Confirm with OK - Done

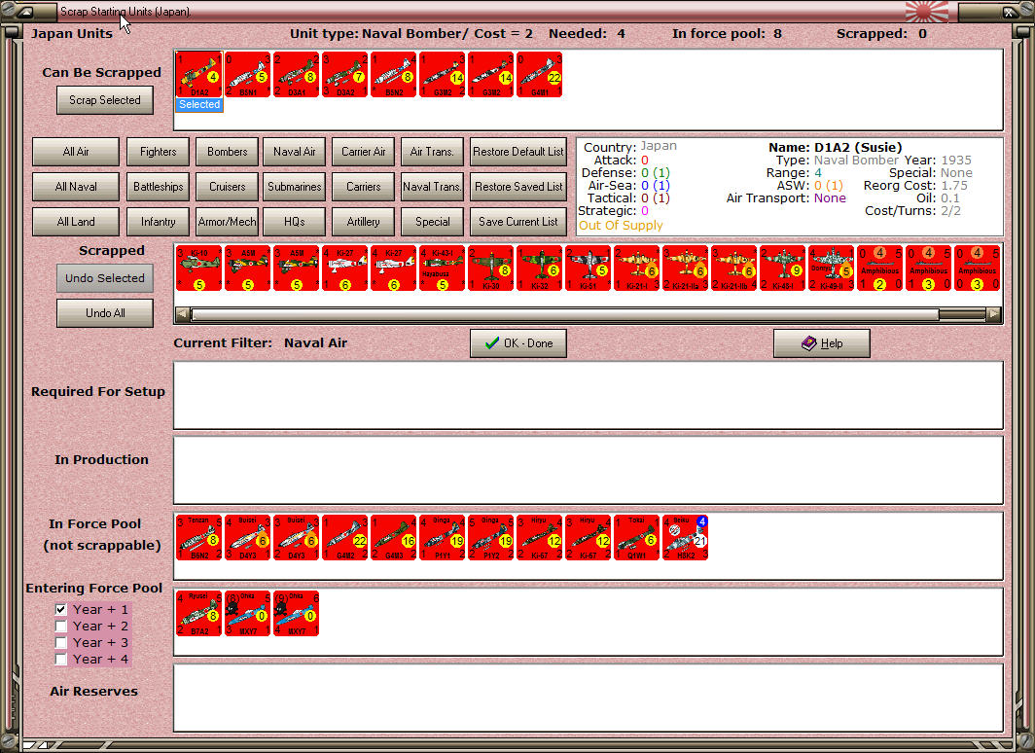click(518, 343)
